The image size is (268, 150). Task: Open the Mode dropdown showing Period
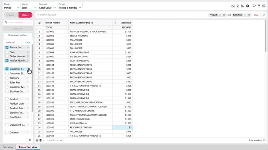(x=11, y=6)
